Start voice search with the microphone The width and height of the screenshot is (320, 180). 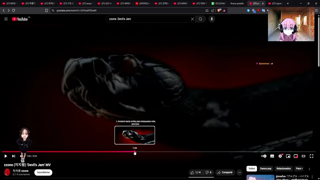click(x=212, y=19)
